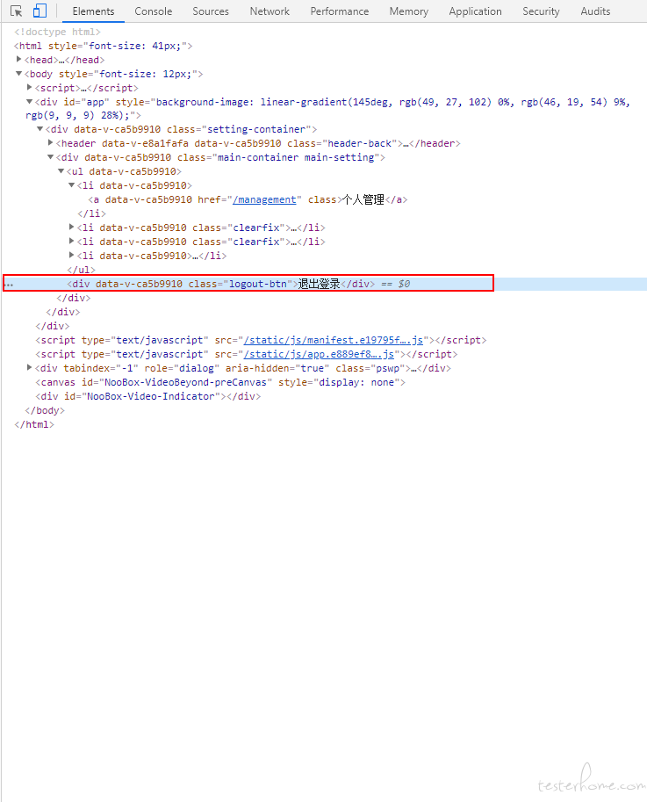Select the closing </ul> tag
The width and height of the screenshot is (647, 802).
82,270
